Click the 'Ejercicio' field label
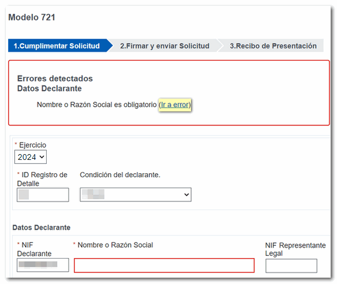This screenshot has height=284, width=337. click(x=33, y=145)
